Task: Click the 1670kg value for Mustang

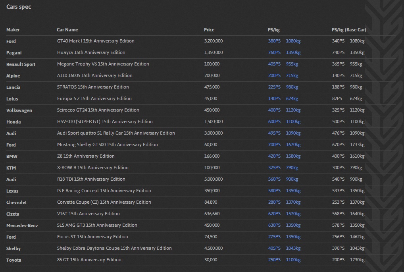Action: coord(293,145)
